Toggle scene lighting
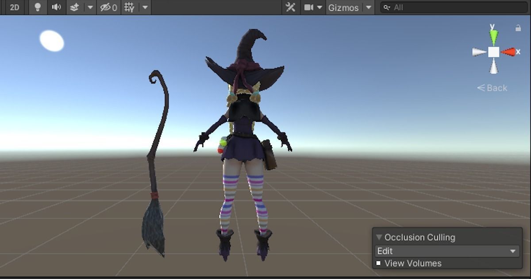 click(x=38, y=7)
